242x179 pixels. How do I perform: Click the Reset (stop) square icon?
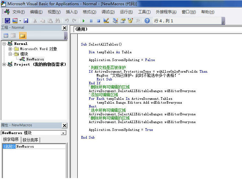point(98,21)
